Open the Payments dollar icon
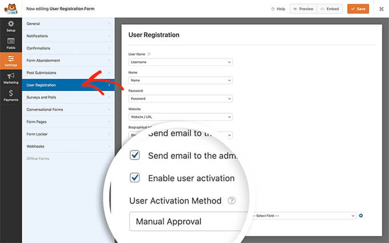 pos(11,95)
